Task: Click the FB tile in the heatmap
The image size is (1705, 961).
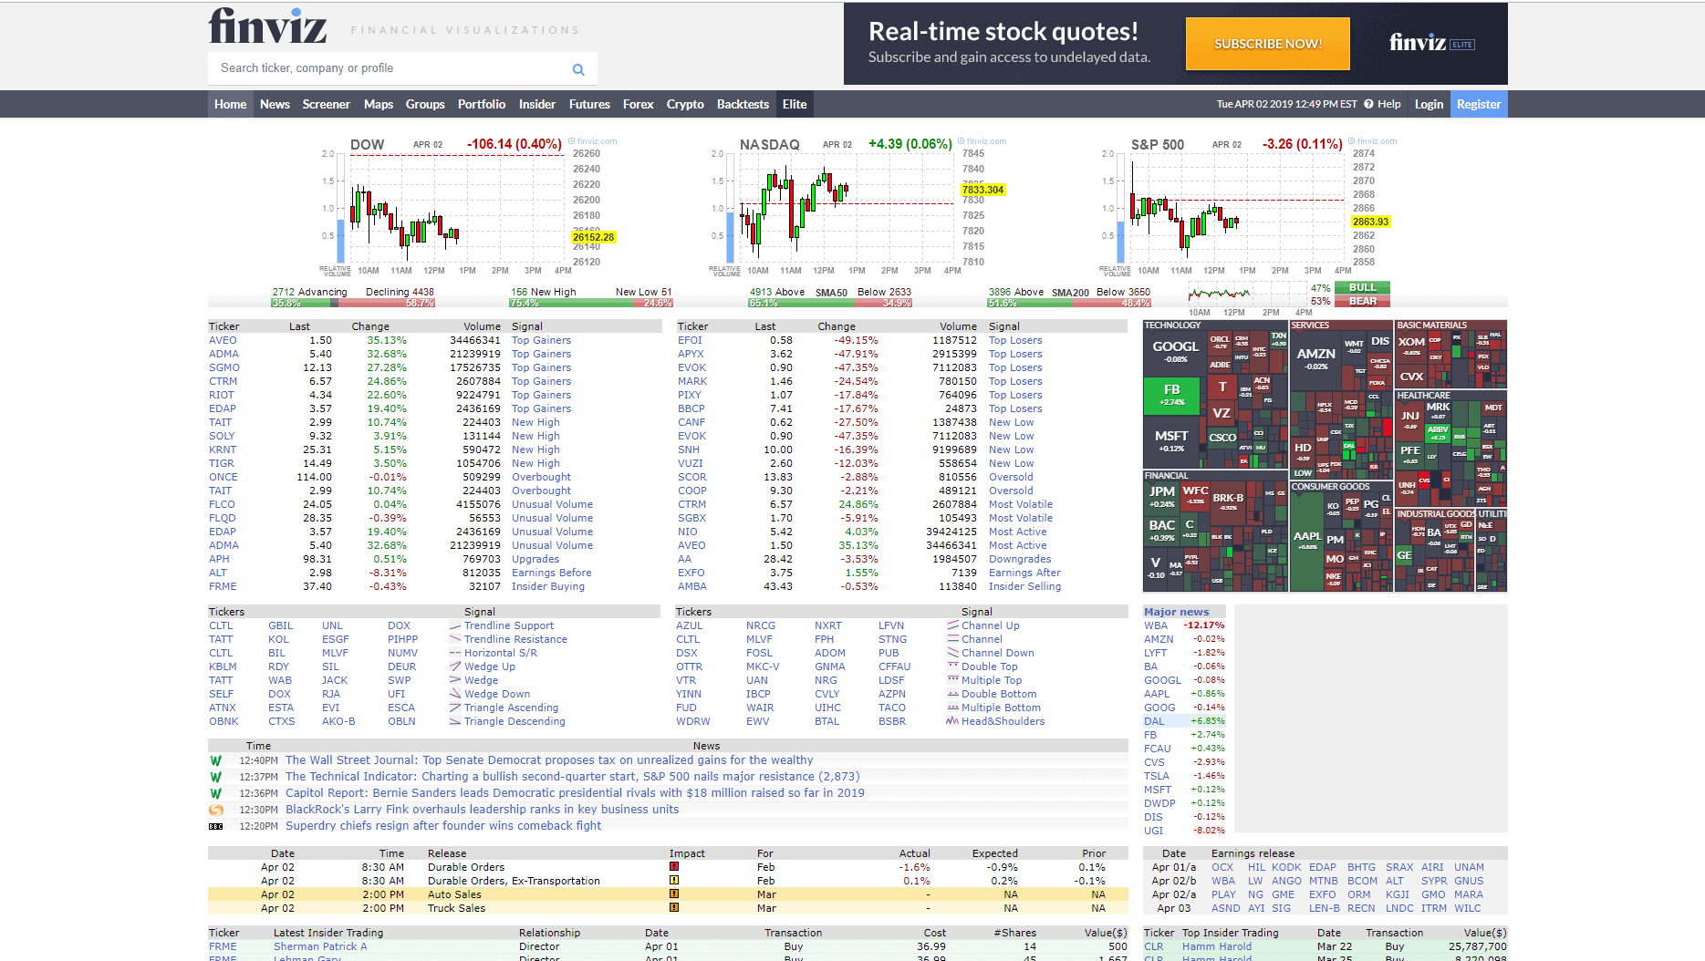Action: pyautogui.click(x=1172, y=395)
